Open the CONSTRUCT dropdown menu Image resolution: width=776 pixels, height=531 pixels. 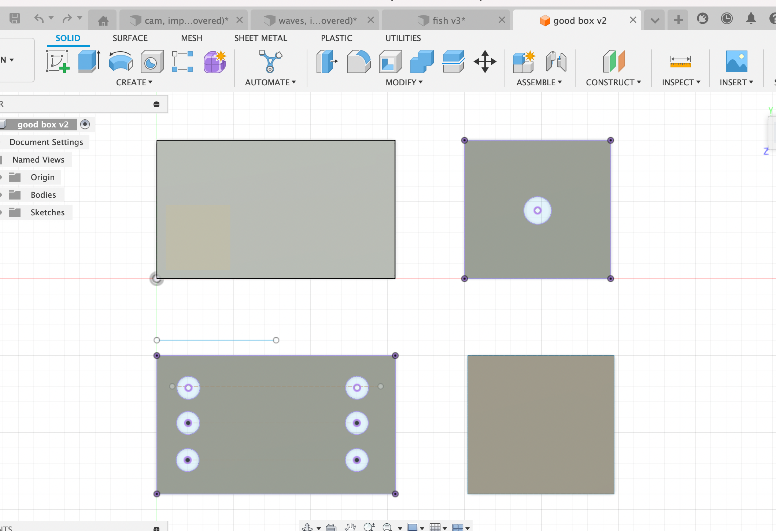pos(613,82)
